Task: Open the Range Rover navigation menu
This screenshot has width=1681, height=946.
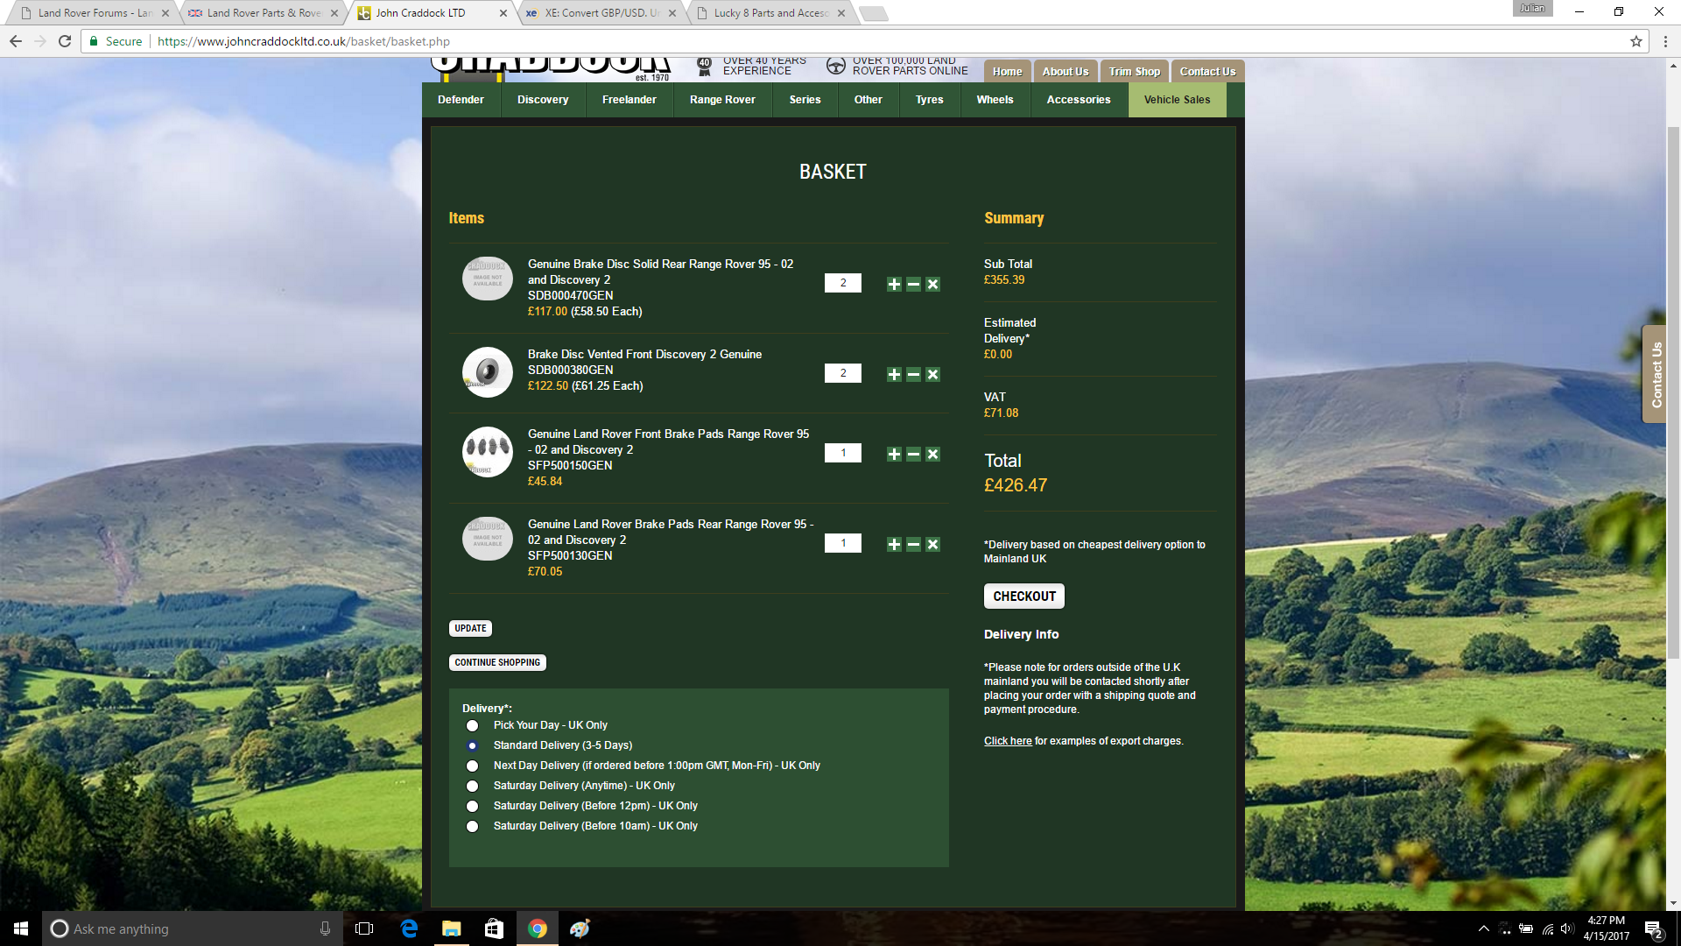Action: tap(721, 100)
